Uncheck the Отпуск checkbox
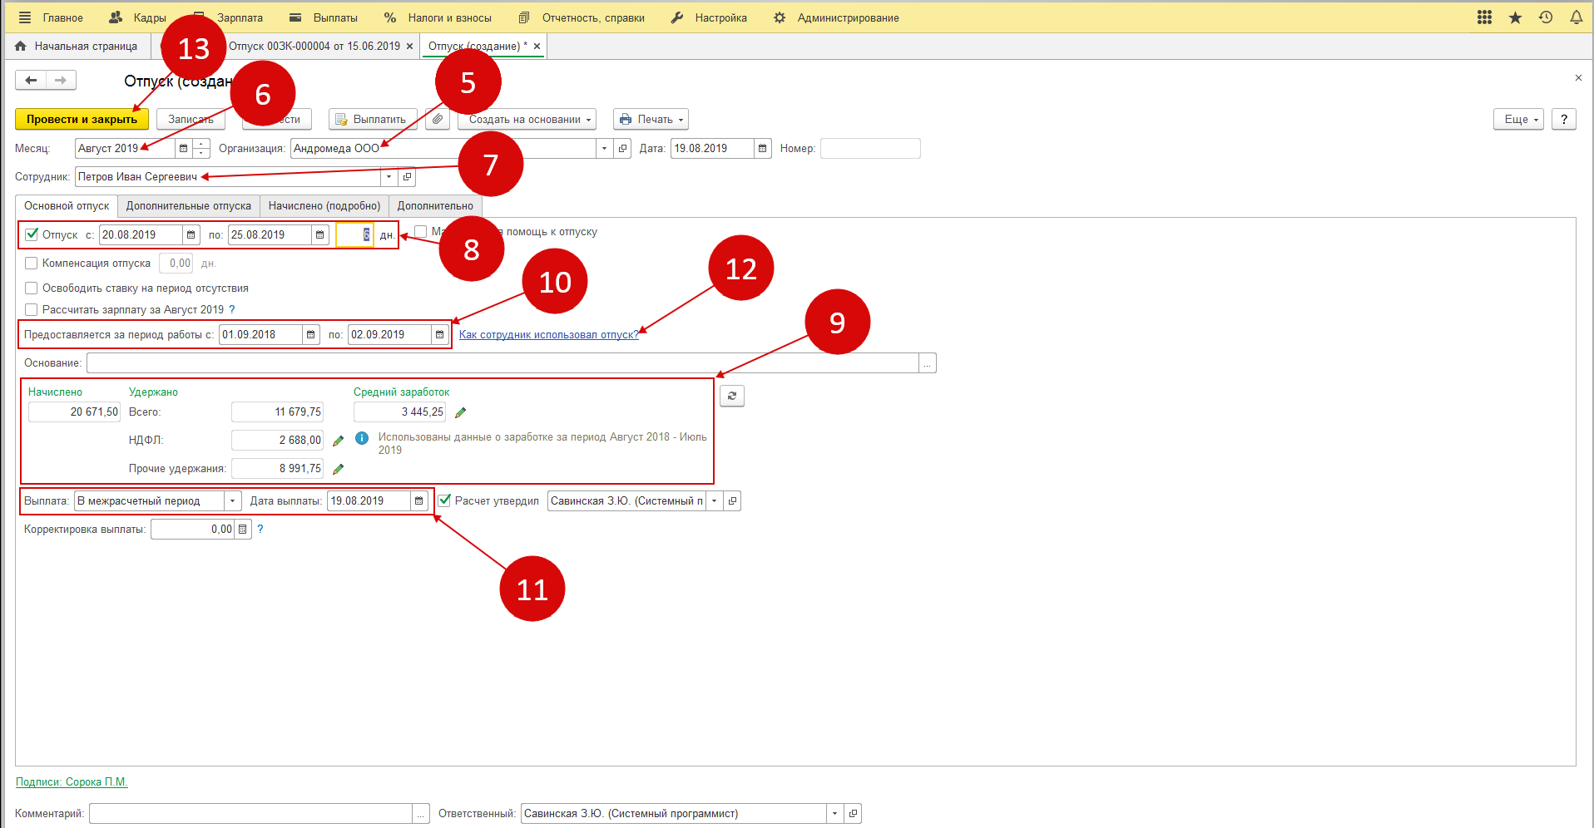Viewport: 1594px width, 828px height. (32, 235)
